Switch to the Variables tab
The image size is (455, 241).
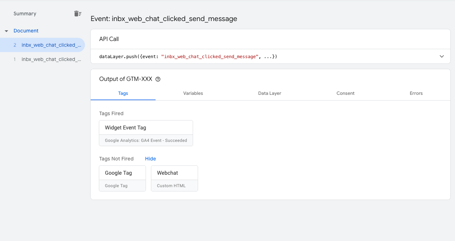[193, 93]
